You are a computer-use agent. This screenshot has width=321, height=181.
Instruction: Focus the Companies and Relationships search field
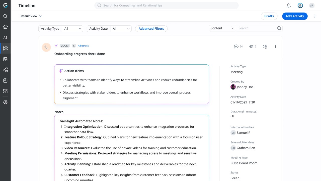tap(167, 5)
